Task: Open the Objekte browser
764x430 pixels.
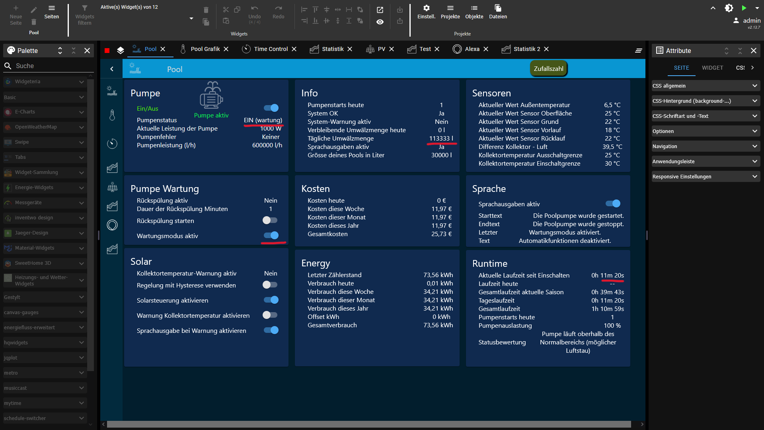Action: click(474, 12)
